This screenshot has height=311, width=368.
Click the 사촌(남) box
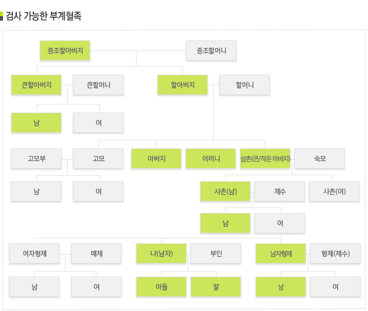click(225, 191)
